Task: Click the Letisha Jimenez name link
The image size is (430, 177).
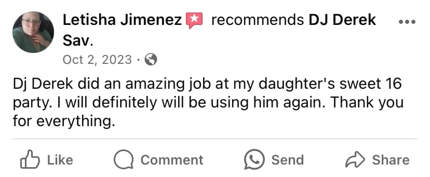Action: pyautogui.click(x=122, y=20)
